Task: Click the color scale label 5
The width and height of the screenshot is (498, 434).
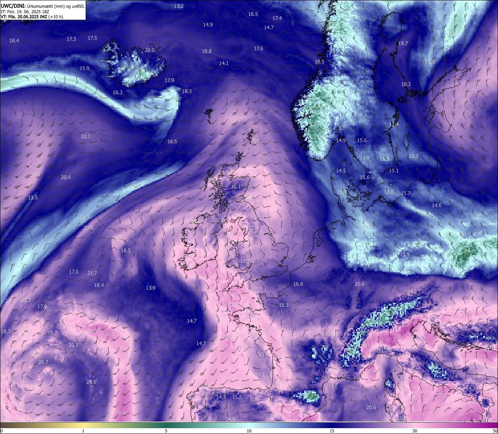Action: coord(166,431)
